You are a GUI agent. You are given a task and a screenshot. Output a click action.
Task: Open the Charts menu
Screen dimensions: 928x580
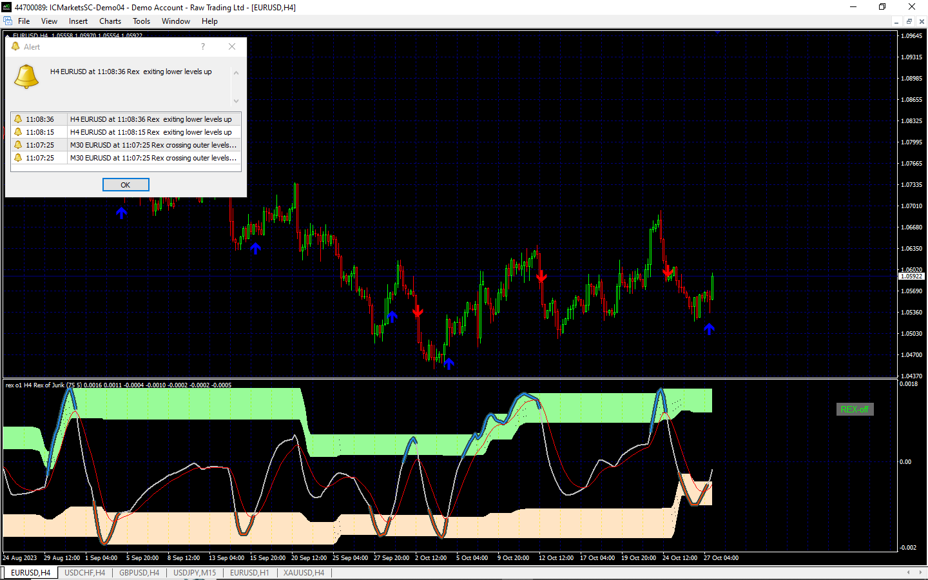(110, 21)
